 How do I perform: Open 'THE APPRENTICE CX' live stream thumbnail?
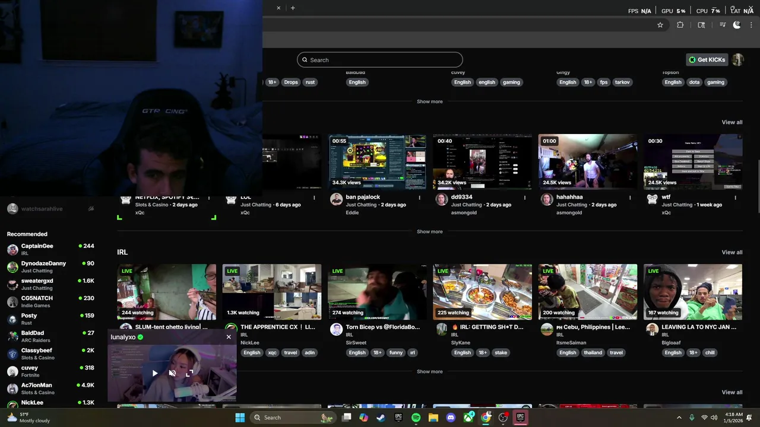click(x=272, y=292)
